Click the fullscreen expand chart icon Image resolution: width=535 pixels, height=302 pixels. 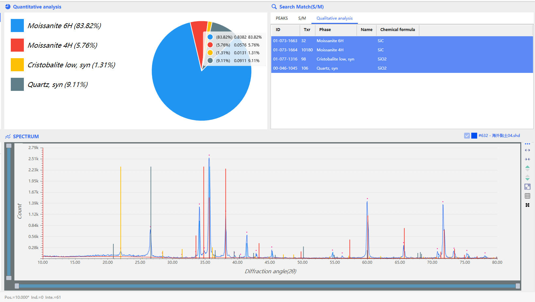point(527,187)
